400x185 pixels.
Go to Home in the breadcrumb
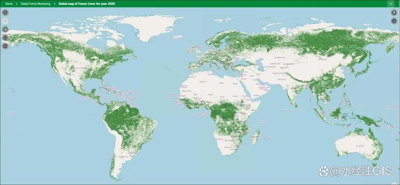[x=9, y=4]
